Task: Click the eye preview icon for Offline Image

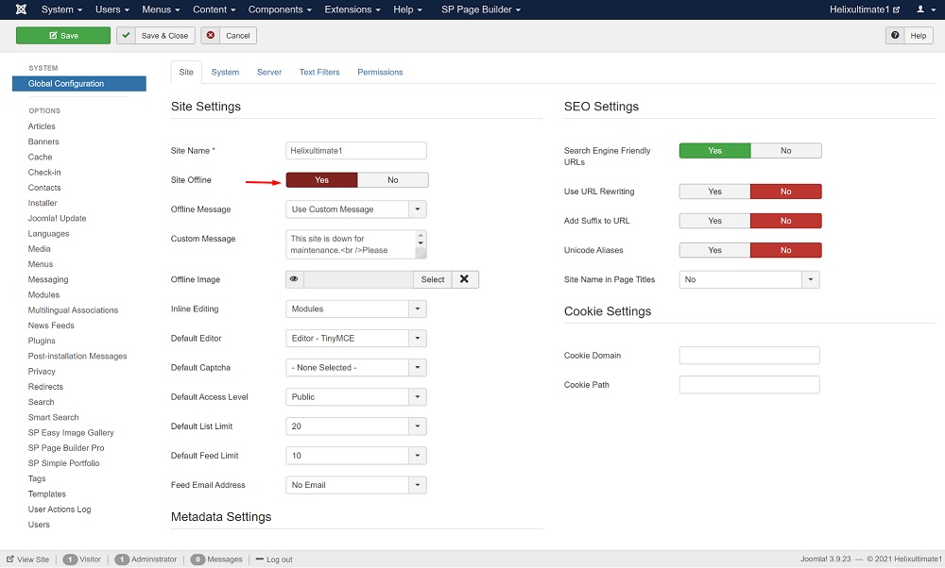Action: tap(295, 279)
